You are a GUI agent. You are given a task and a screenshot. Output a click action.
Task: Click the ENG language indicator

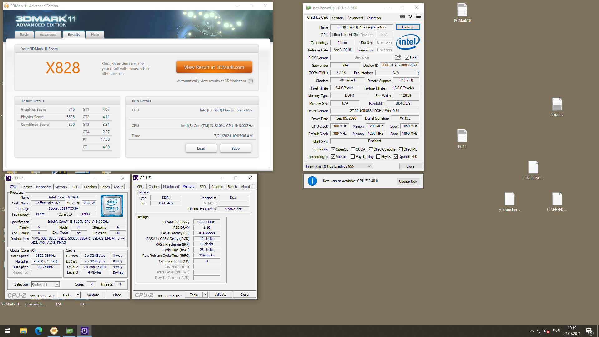556,331
